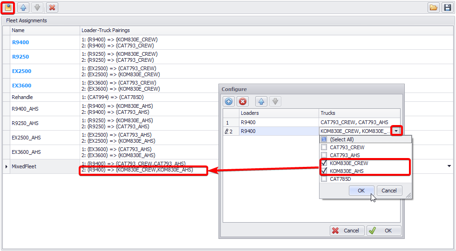This screenshot has height=251, width=456.
Task: Select the R9400_AHS fleet row
Action: tap(227, 109)
